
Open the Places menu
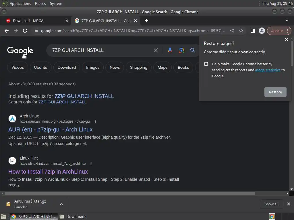click(x=40, y=3)
